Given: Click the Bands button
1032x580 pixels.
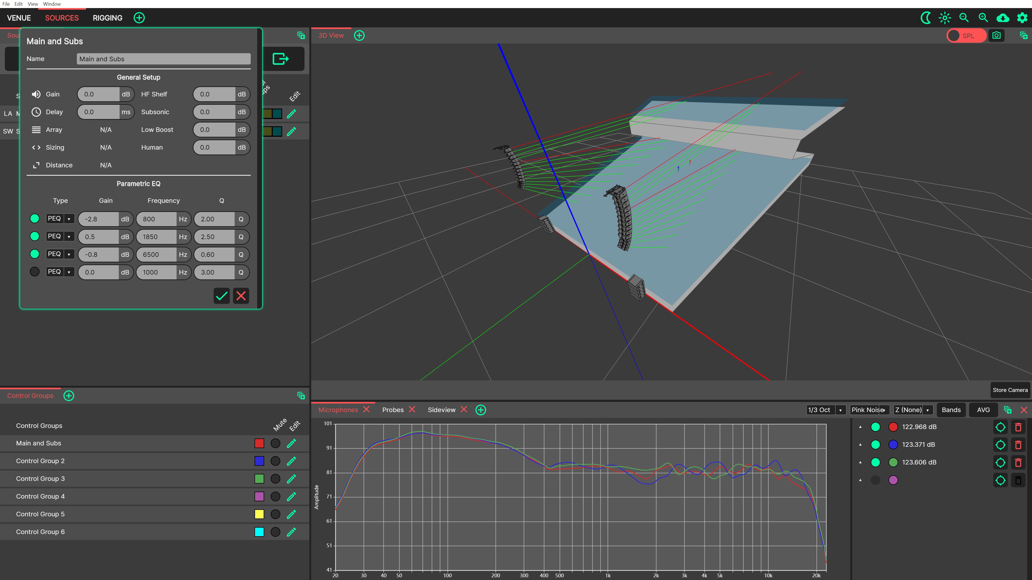Looking at the screenshot, I should [951, 410].
